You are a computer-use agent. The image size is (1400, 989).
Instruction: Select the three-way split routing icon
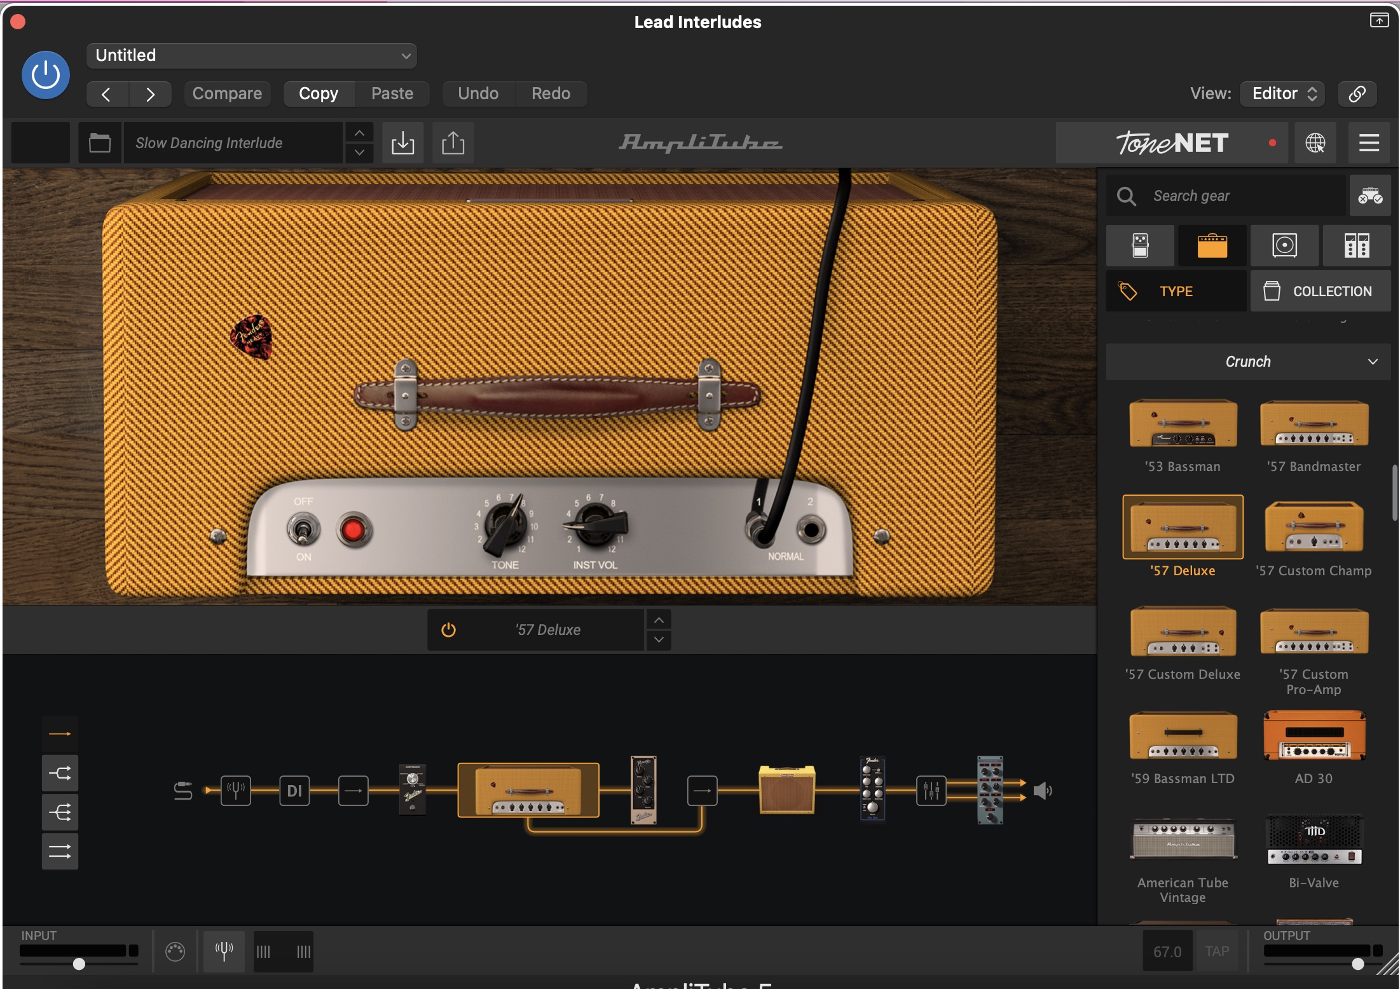tap(60, 812)
